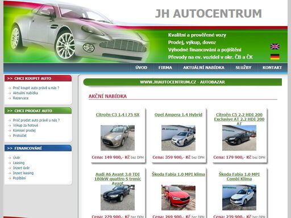This screenshot has width=291, height=218.
Task: Click the 'CHCI PRODAT AUTO' green header
Action: (x=38, y=111)
